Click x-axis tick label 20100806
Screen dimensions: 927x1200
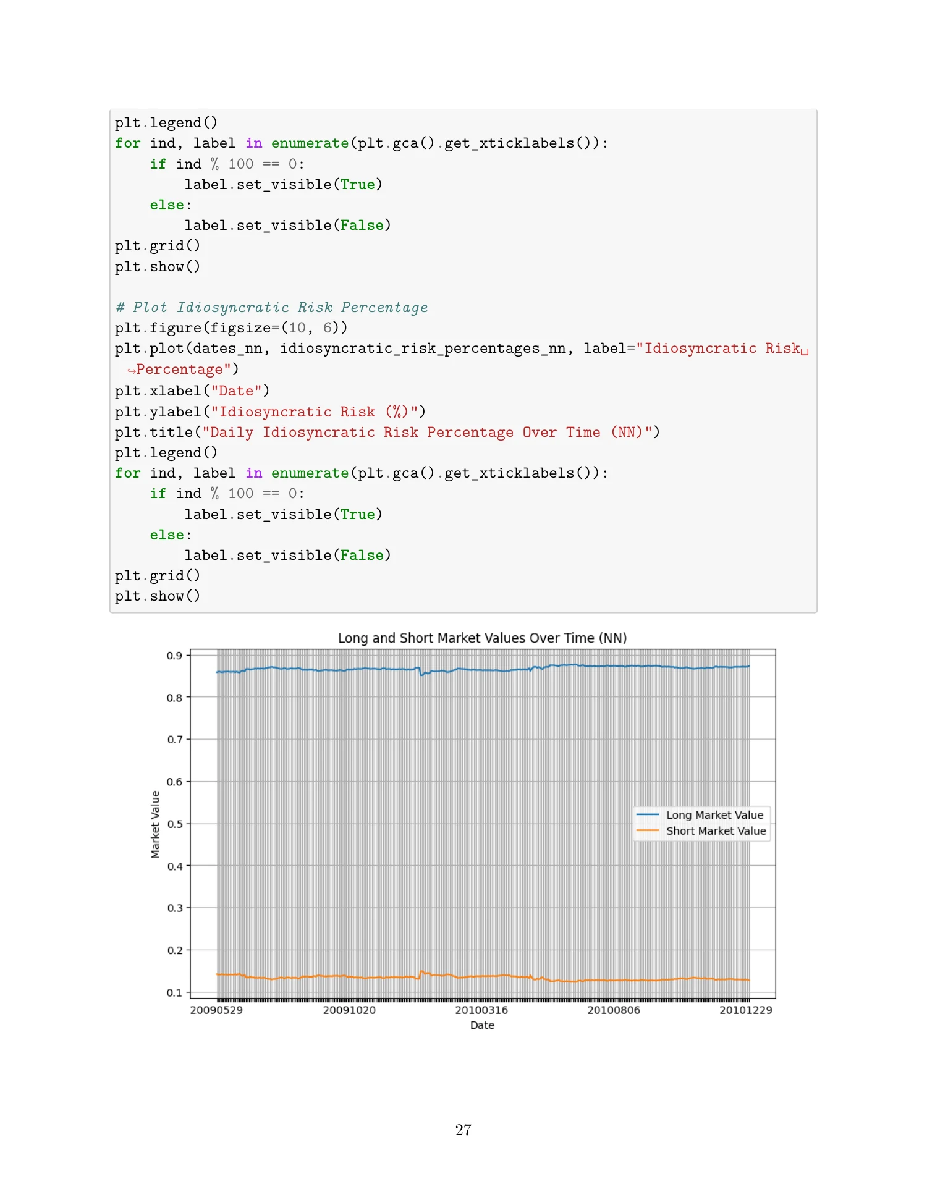click(614, 1010)
